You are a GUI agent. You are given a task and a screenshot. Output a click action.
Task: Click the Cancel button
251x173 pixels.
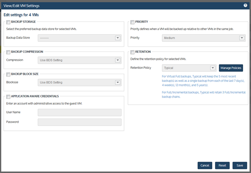(205, 166)
